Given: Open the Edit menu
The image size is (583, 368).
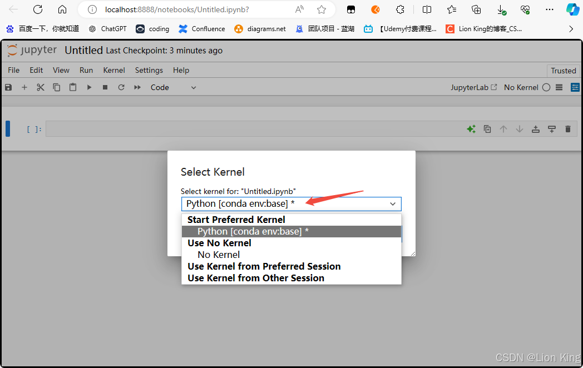Looking at the screenshot, I should pyautogui.click(x=37, y=70).
